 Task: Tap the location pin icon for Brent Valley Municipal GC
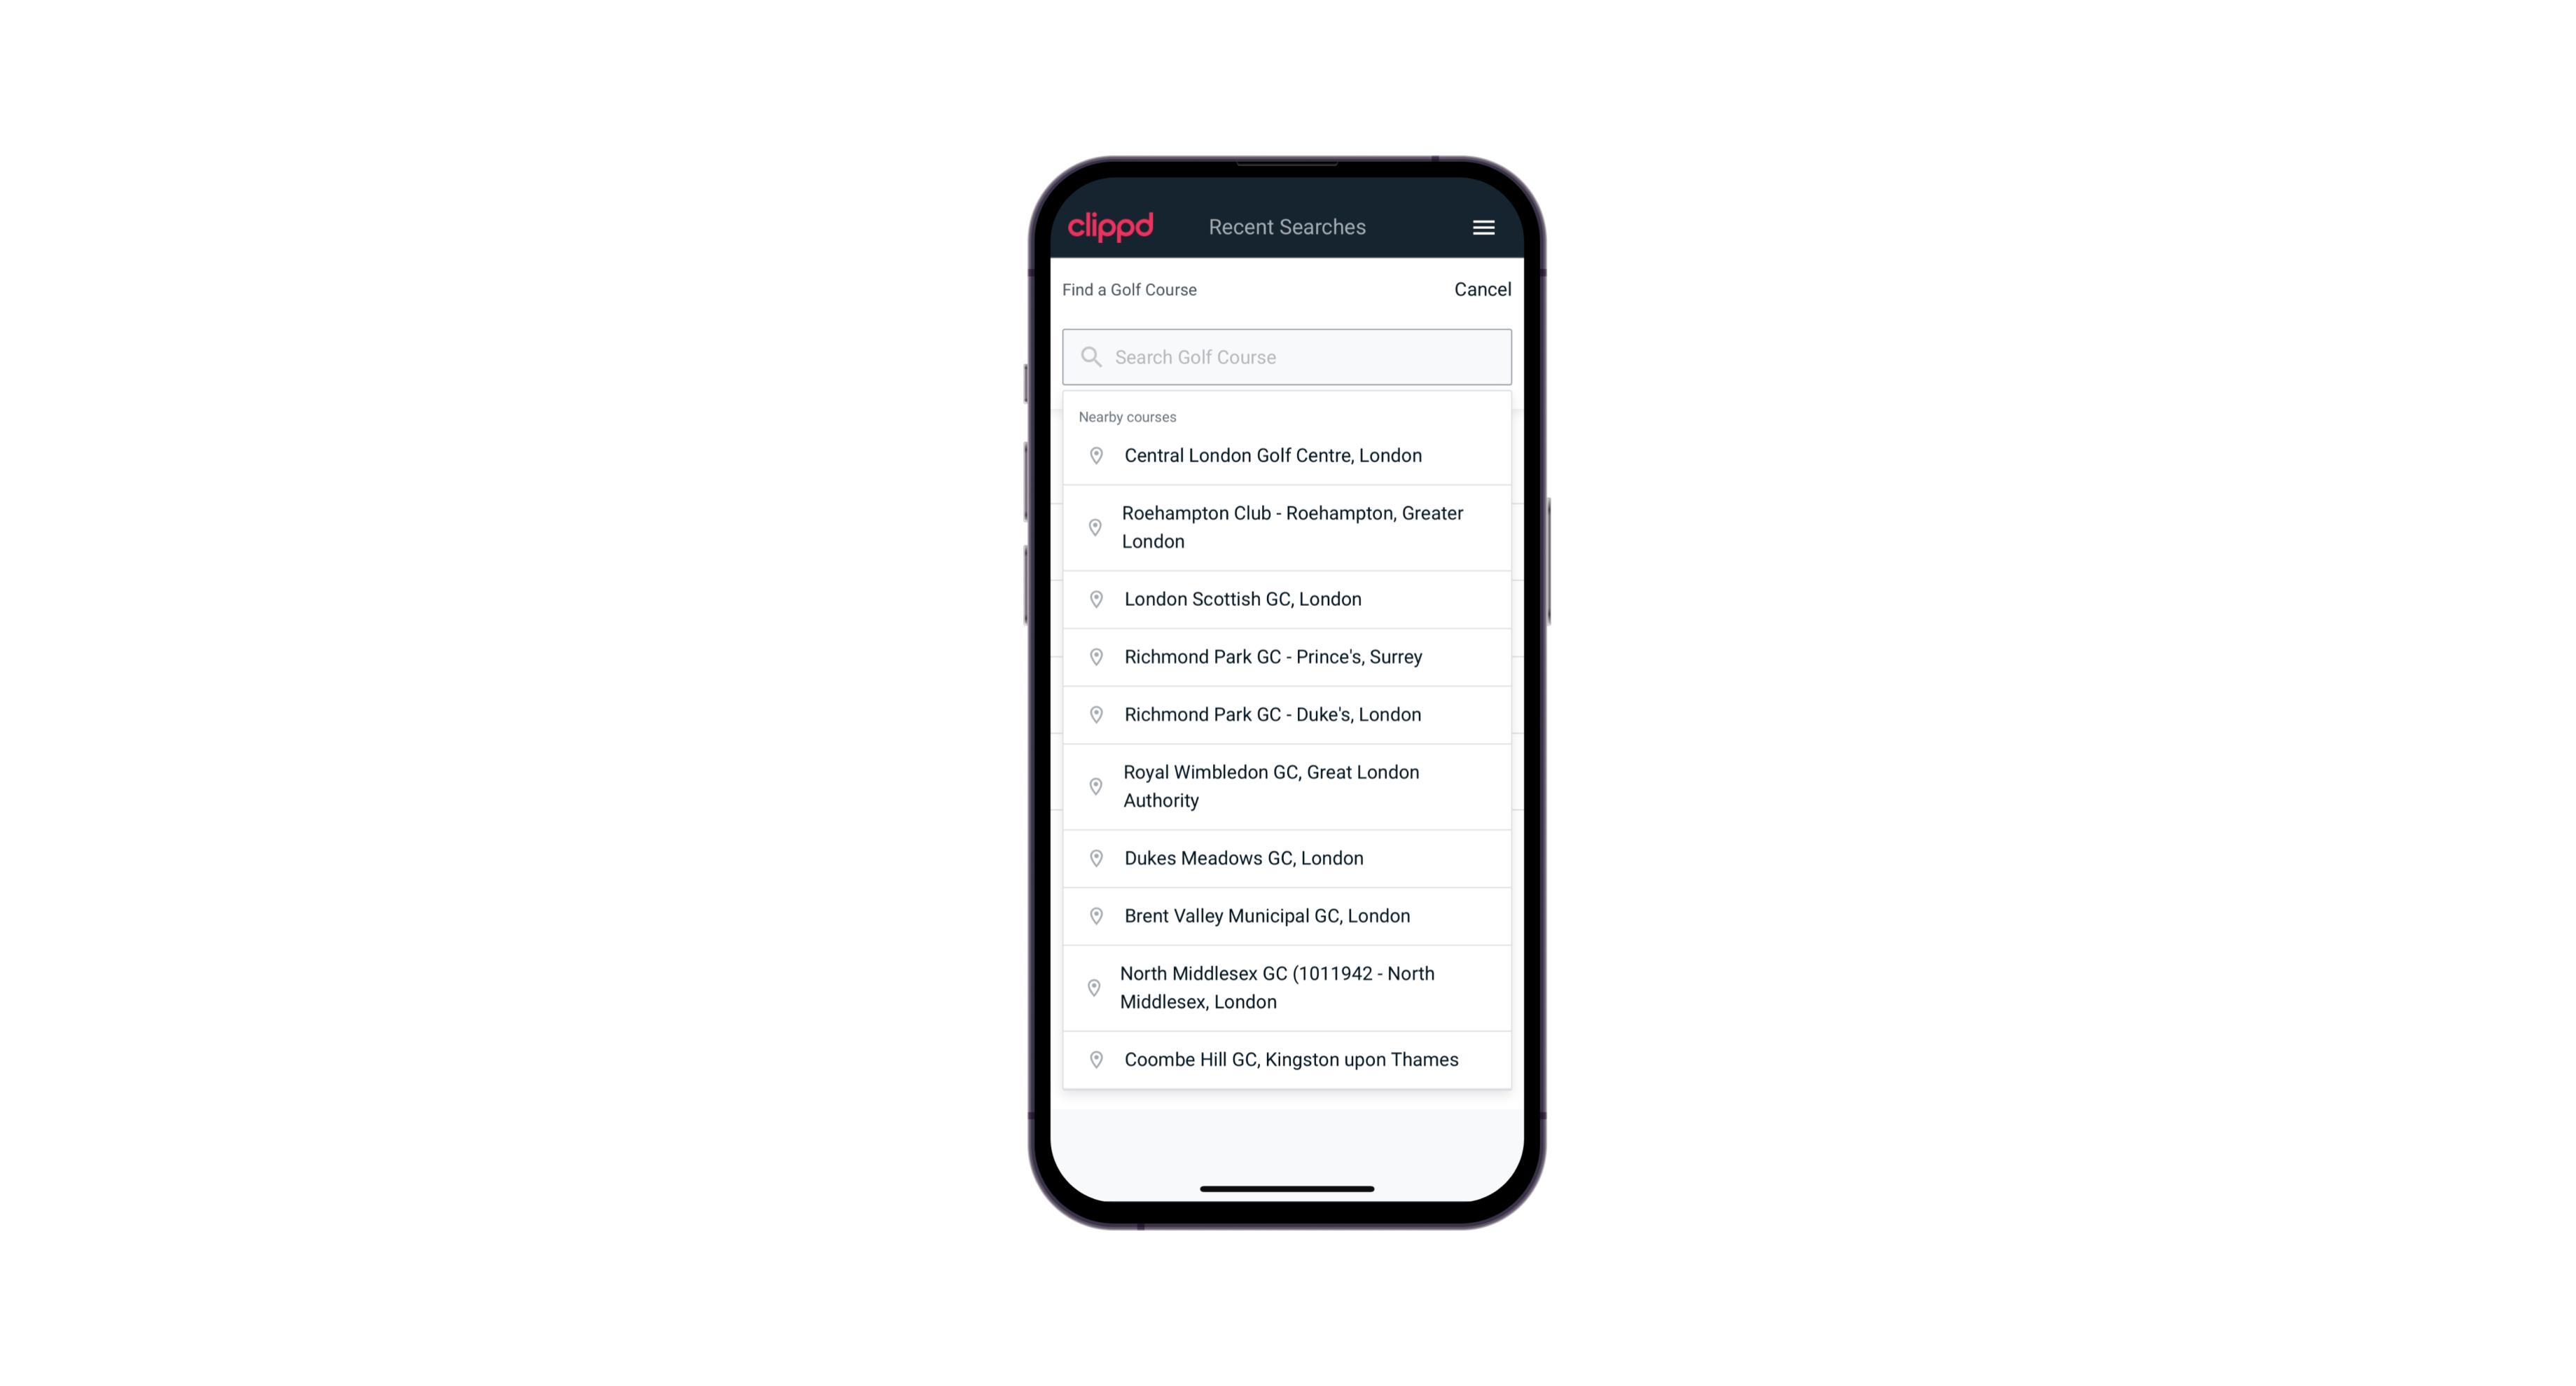(1092, 915)
